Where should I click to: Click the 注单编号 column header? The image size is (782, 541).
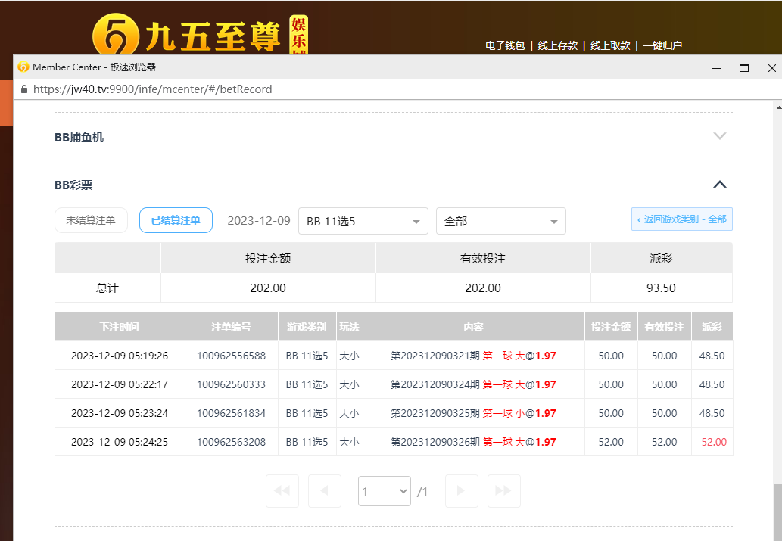point(232,327)
